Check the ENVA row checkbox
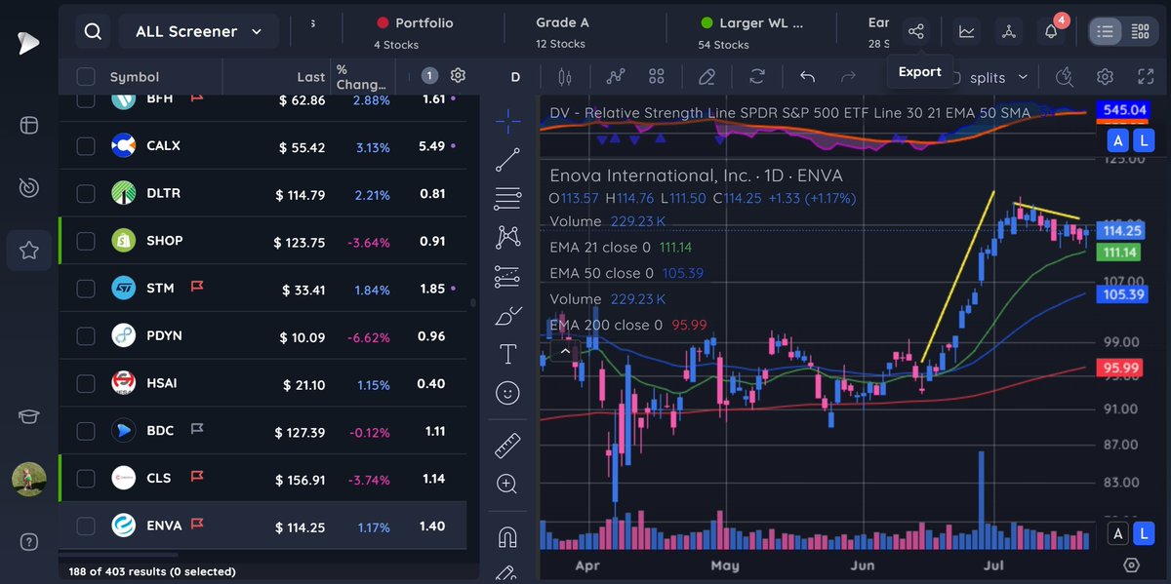1171x584 pixels. tap(86, 526)
